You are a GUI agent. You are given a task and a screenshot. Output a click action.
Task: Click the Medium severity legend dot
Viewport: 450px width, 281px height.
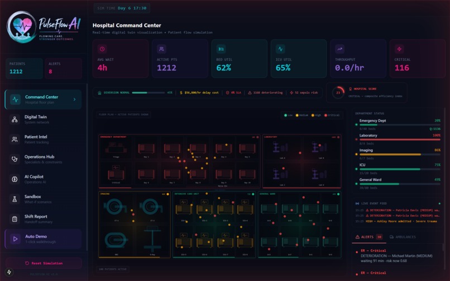click(x=297, y=115)
